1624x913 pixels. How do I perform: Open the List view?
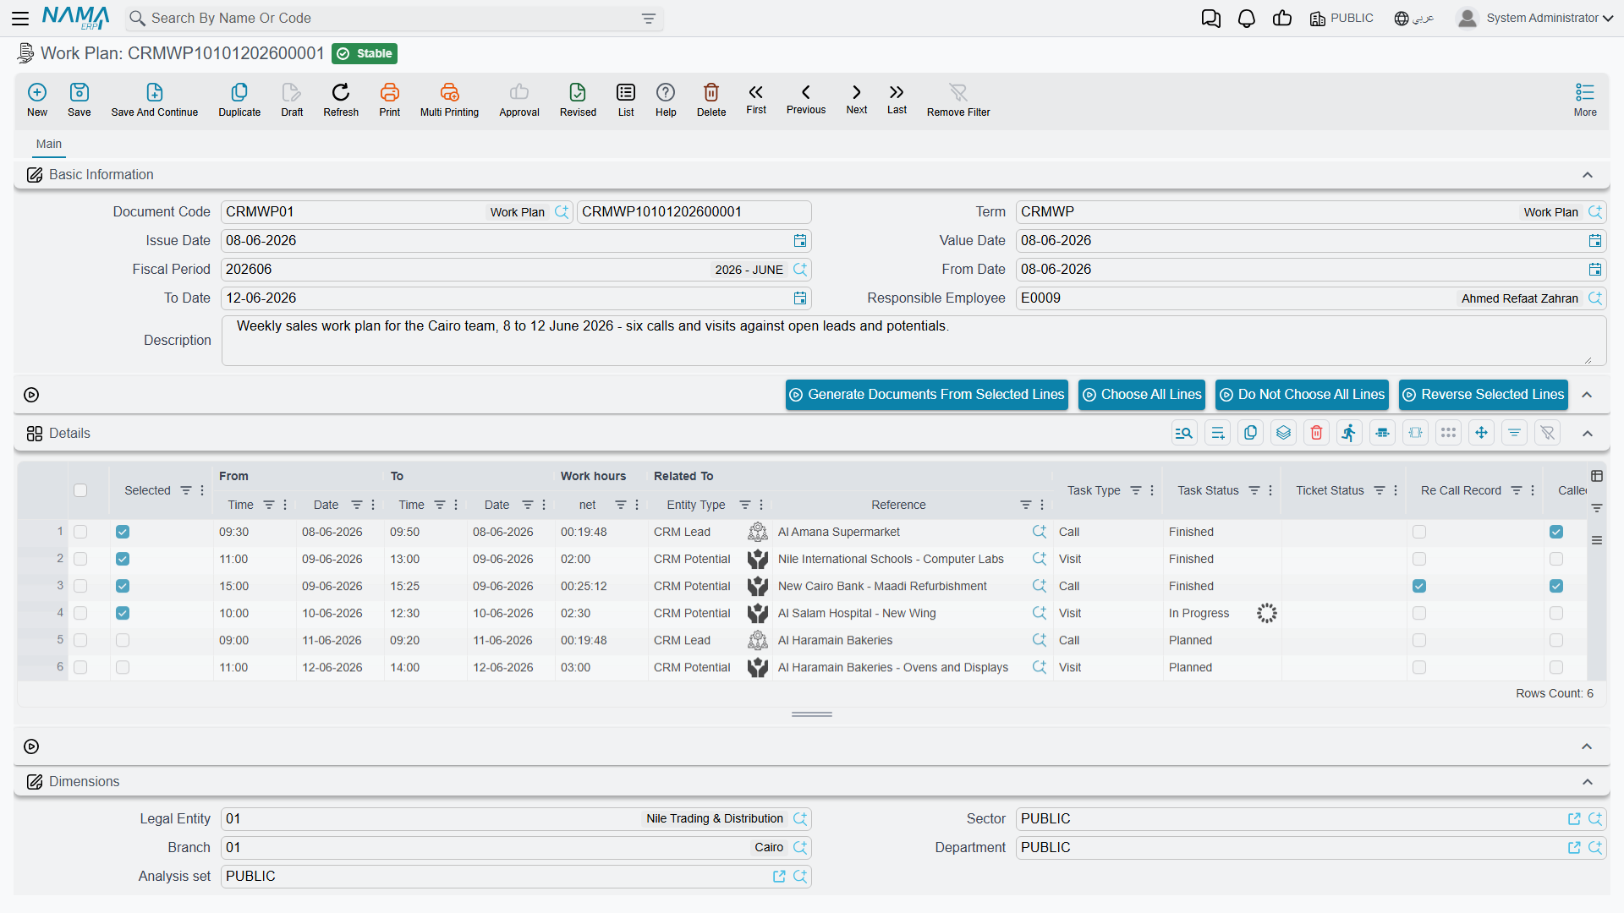click(x=626, y=100)
